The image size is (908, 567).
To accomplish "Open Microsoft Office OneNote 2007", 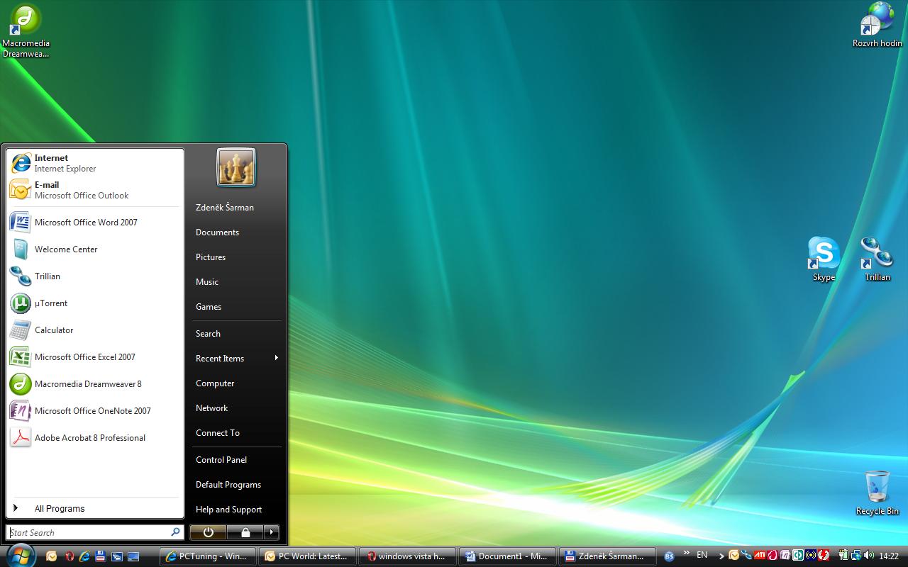I will (95, 411).
